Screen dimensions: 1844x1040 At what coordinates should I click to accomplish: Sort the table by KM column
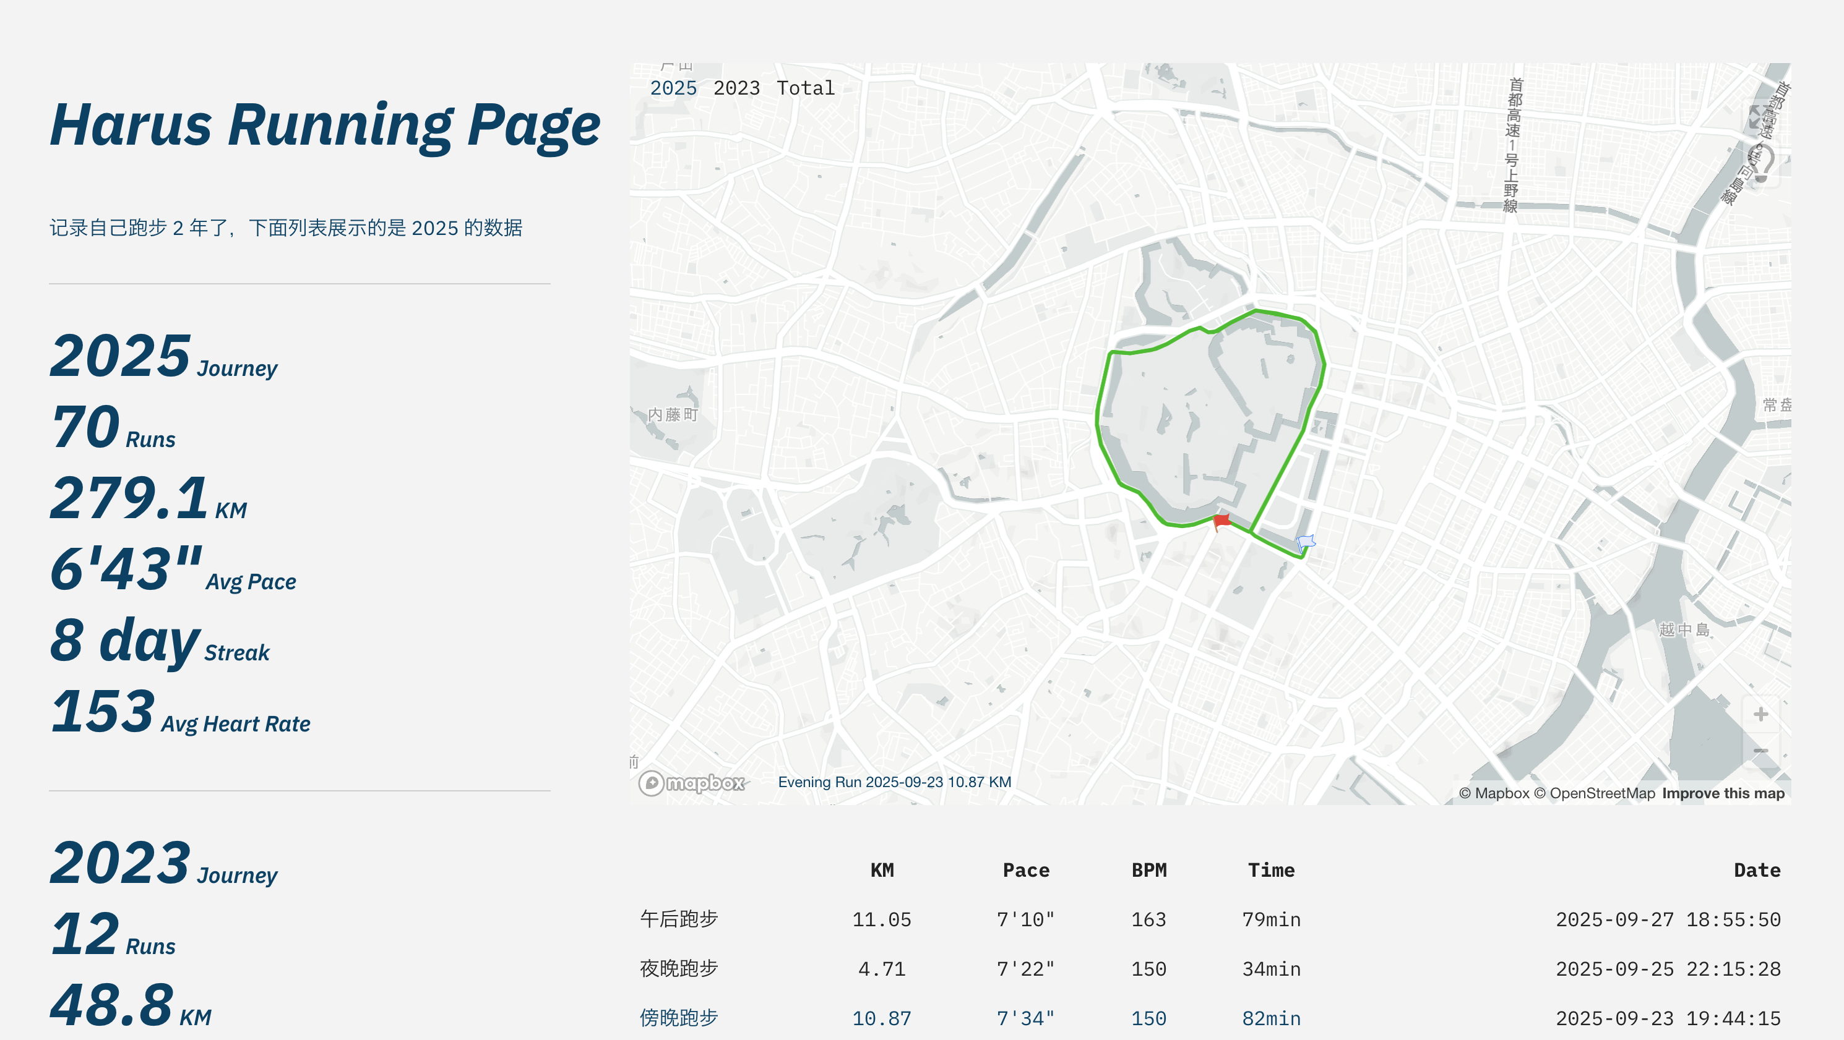point(882,870)
